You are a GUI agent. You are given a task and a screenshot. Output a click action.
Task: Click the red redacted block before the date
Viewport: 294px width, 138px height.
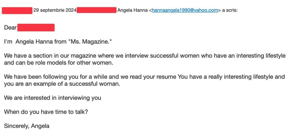17,11
